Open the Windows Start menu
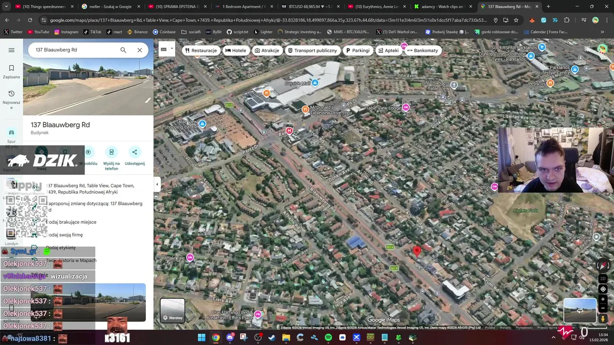614x345 pixels. click(x=201, y=338)
